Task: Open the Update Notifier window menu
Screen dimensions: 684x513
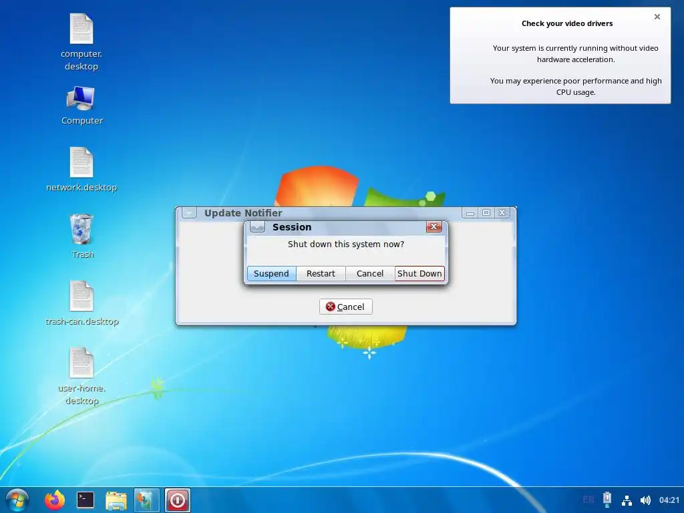Action: coord(189,213)
